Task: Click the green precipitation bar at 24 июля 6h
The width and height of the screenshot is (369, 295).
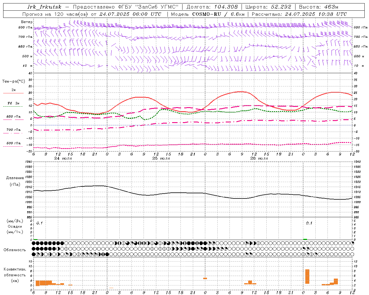Action: tap(35, 239)
